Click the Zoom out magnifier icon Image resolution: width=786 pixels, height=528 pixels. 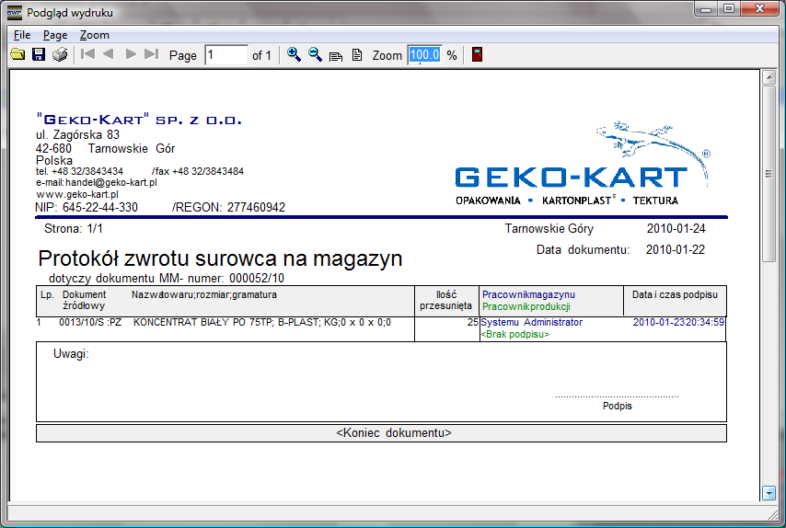[316, 55]
